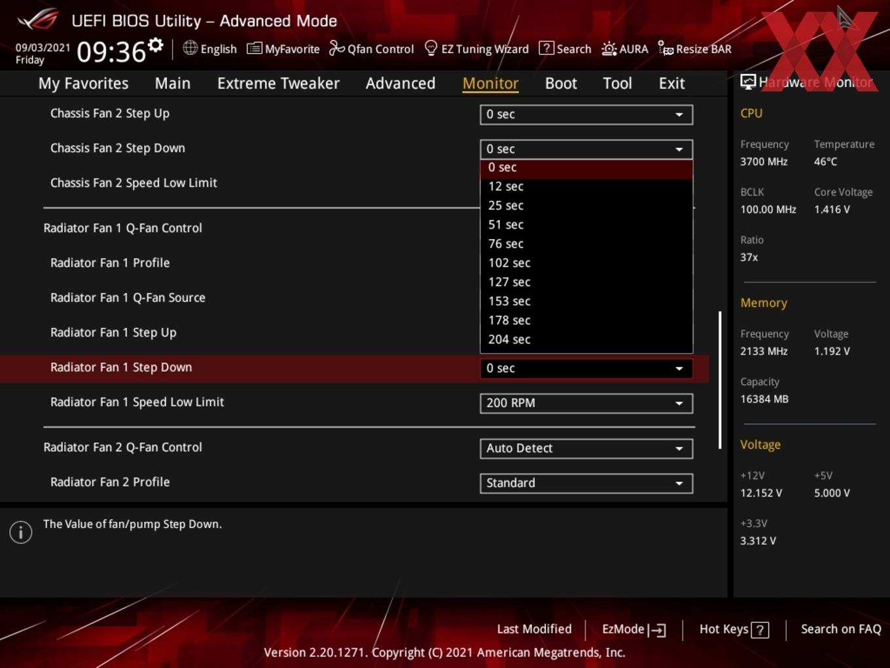Go to Extreme Tweaker tab
This screenshot has height=668, width=890.
(x=278, y=83)
